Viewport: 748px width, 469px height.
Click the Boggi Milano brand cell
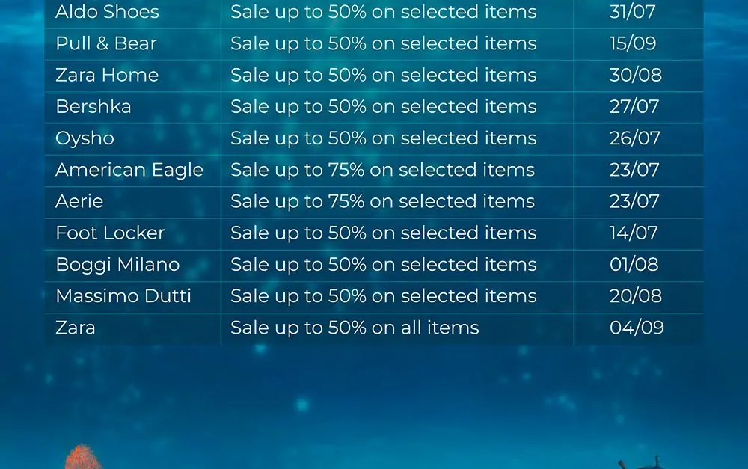(117, 265)
